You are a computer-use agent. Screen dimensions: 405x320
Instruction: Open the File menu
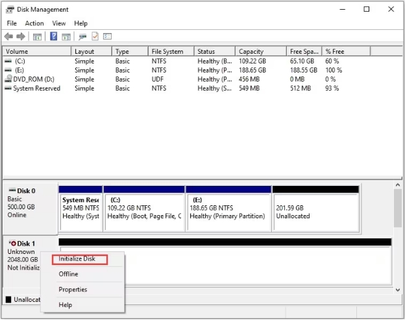click(12, 23)
